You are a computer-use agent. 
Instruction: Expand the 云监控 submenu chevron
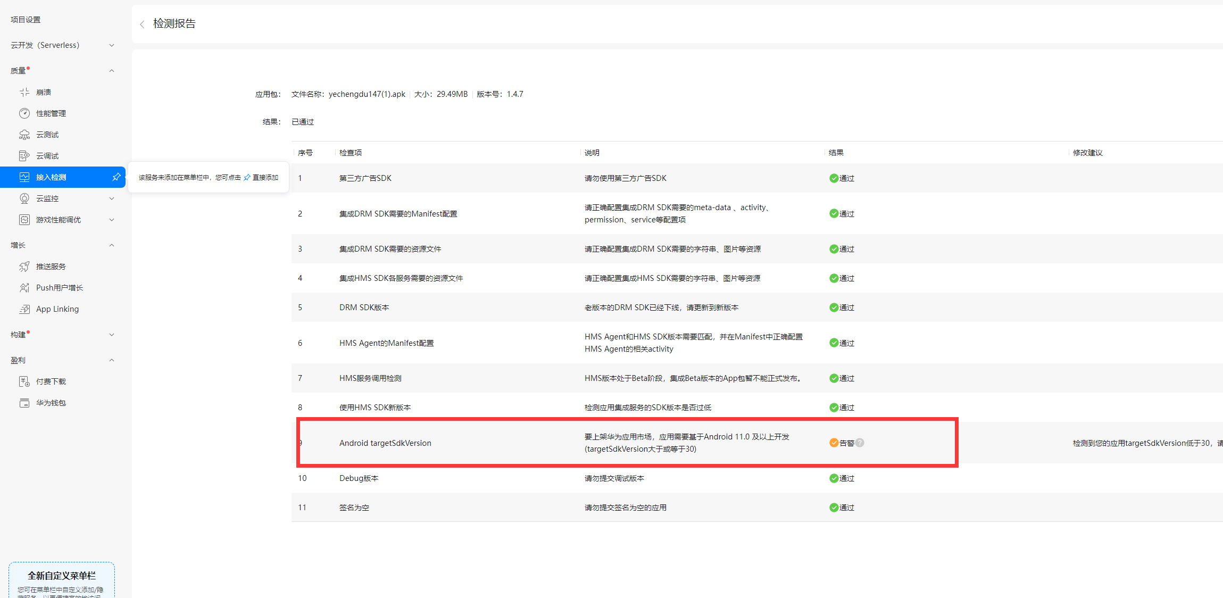click(112, 198)
